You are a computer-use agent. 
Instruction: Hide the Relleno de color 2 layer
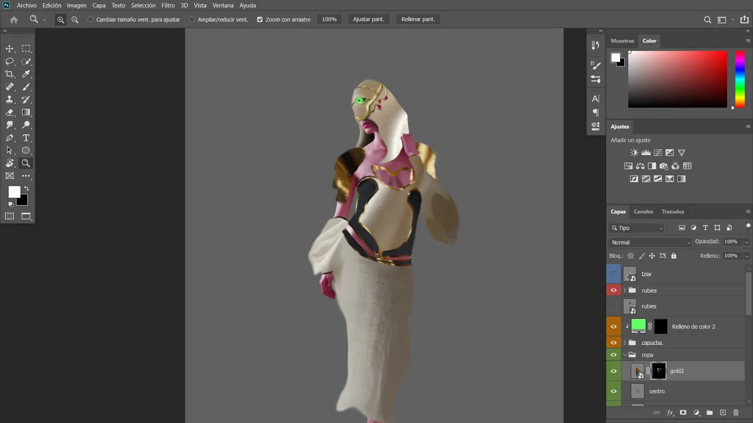click(614, 327)
